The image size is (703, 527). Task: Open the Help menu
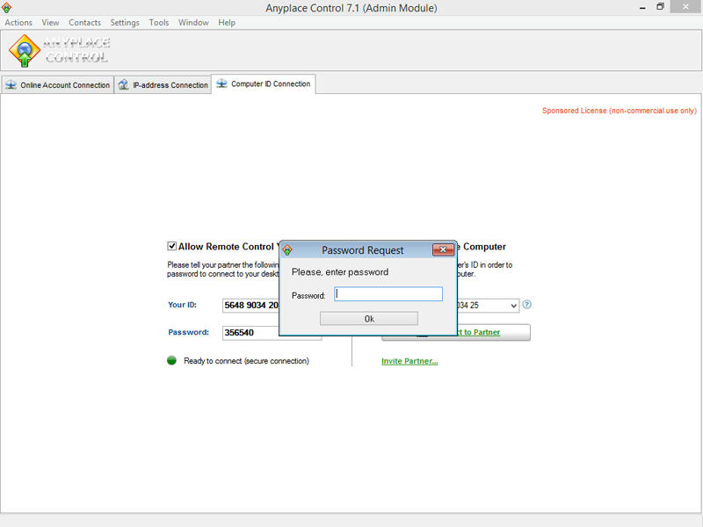coord(227,23)
